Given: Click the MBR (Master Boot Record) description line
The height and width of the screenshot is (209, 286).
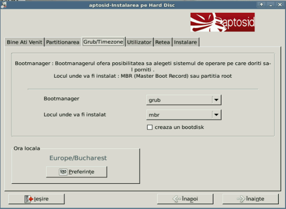Looking at the screenshot, I should (143, 76).
